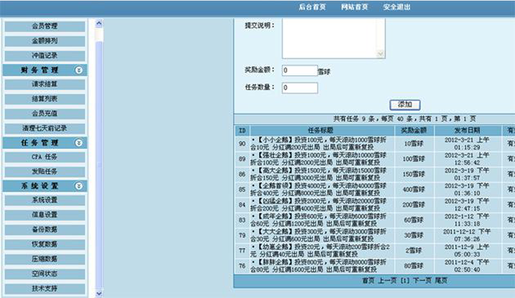Image resolution: width=515 pixels, height=298 pixels.
Task: Open the 备份数据 sidebar item
Action: (45, 230)
